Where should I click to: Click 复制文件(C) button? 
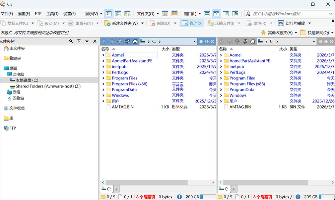point(15,23)
